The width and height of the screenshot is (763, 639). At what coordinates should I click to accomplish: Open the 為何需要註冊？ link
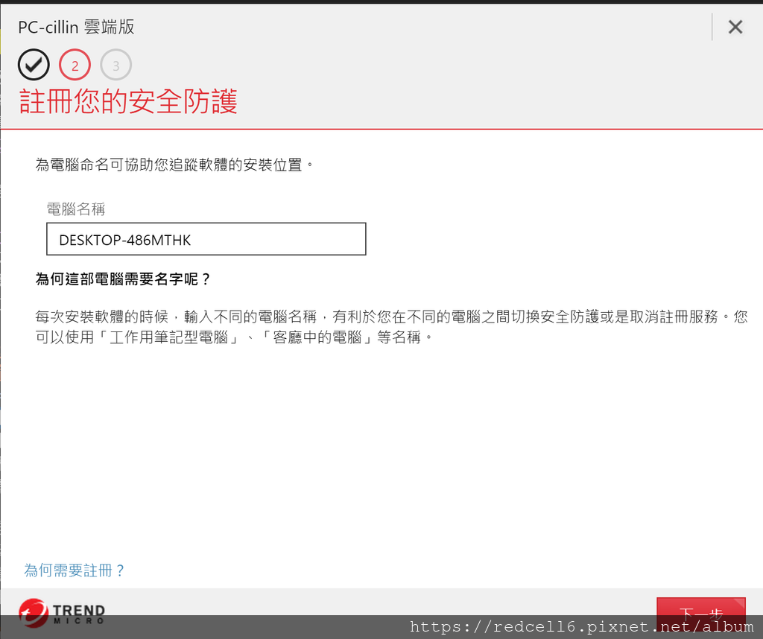(75, 570)
